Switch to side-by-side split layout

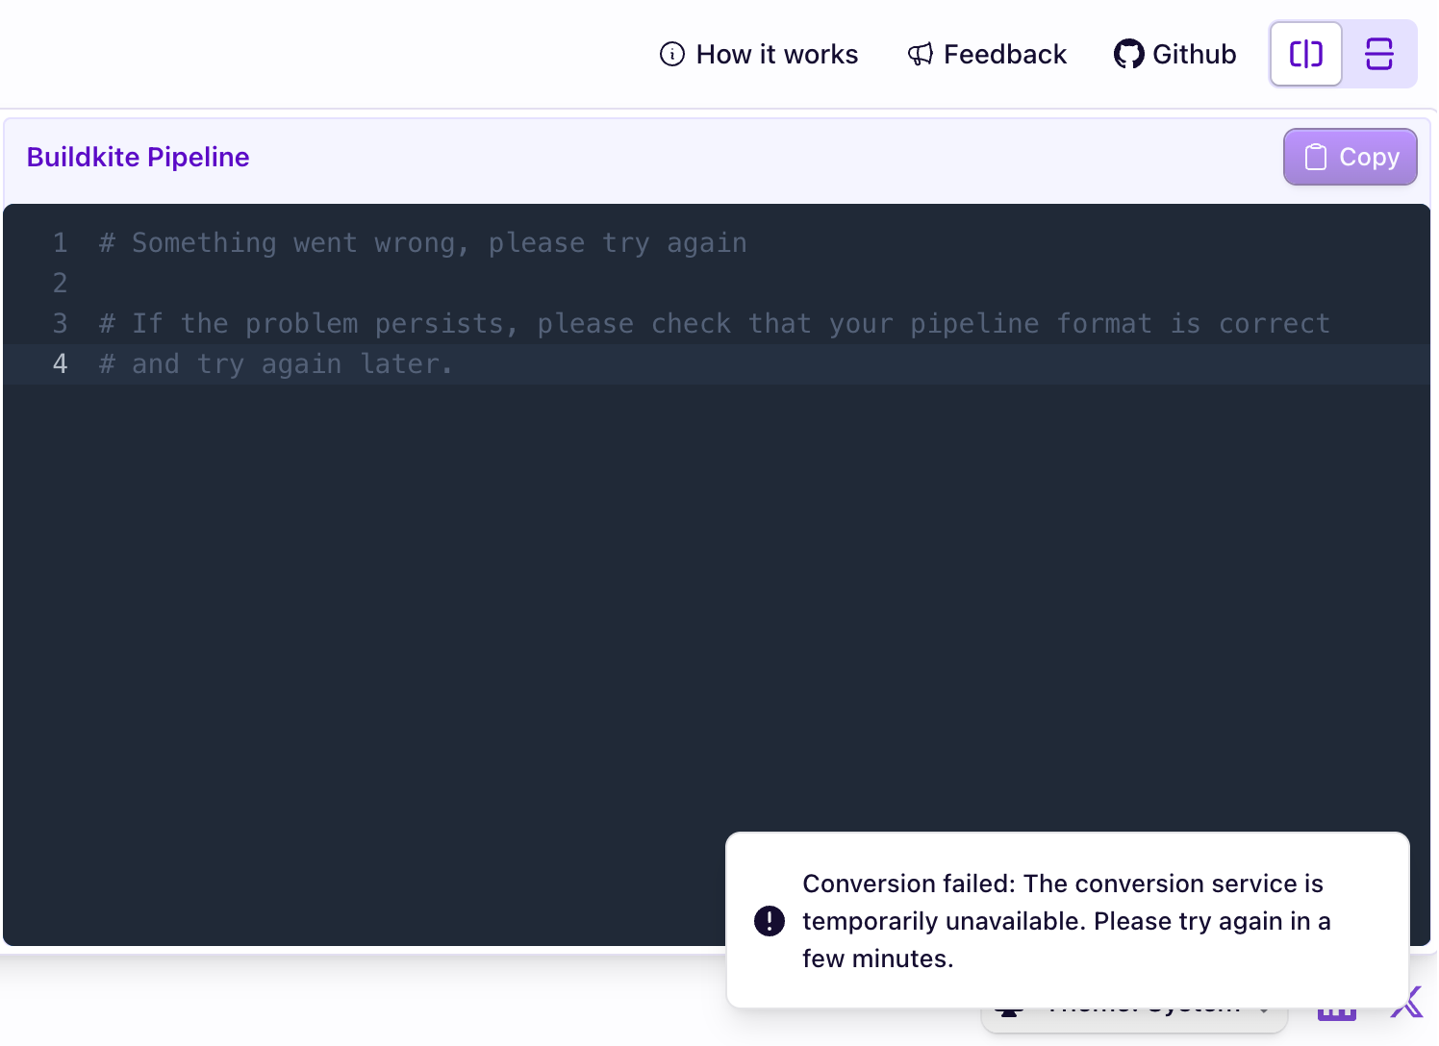(1305, 54)
